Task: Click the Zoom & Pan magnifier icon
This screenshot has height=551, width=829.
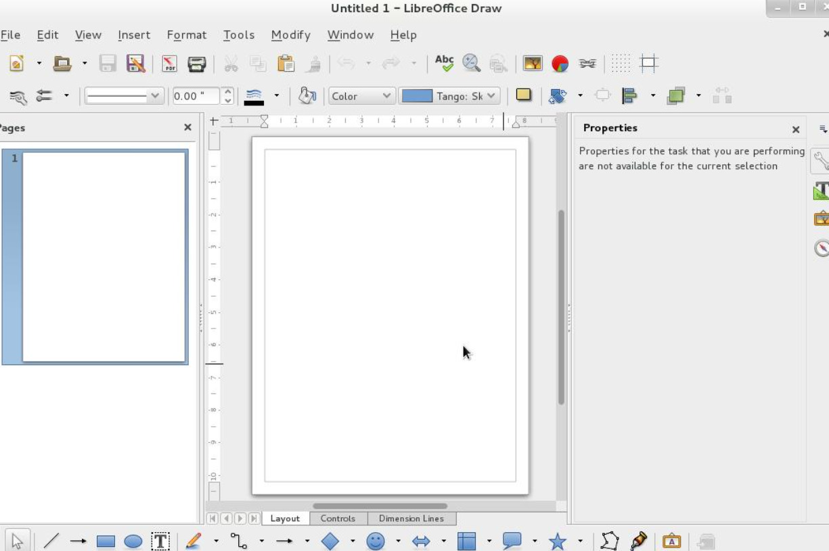Action: pos(471,64)
